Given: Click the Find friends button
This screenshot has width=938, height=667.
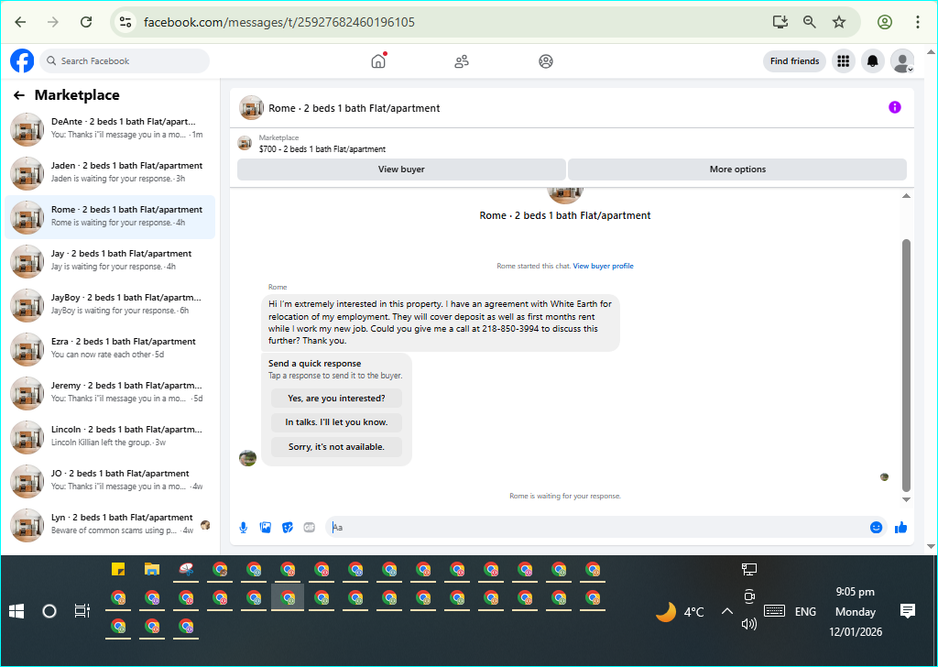Looking at the screenshot, I should coord(794,61).
